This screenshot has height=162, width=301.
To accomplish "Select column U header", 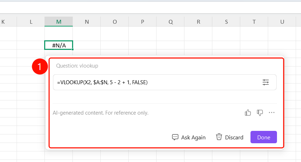I will [282, 22].
